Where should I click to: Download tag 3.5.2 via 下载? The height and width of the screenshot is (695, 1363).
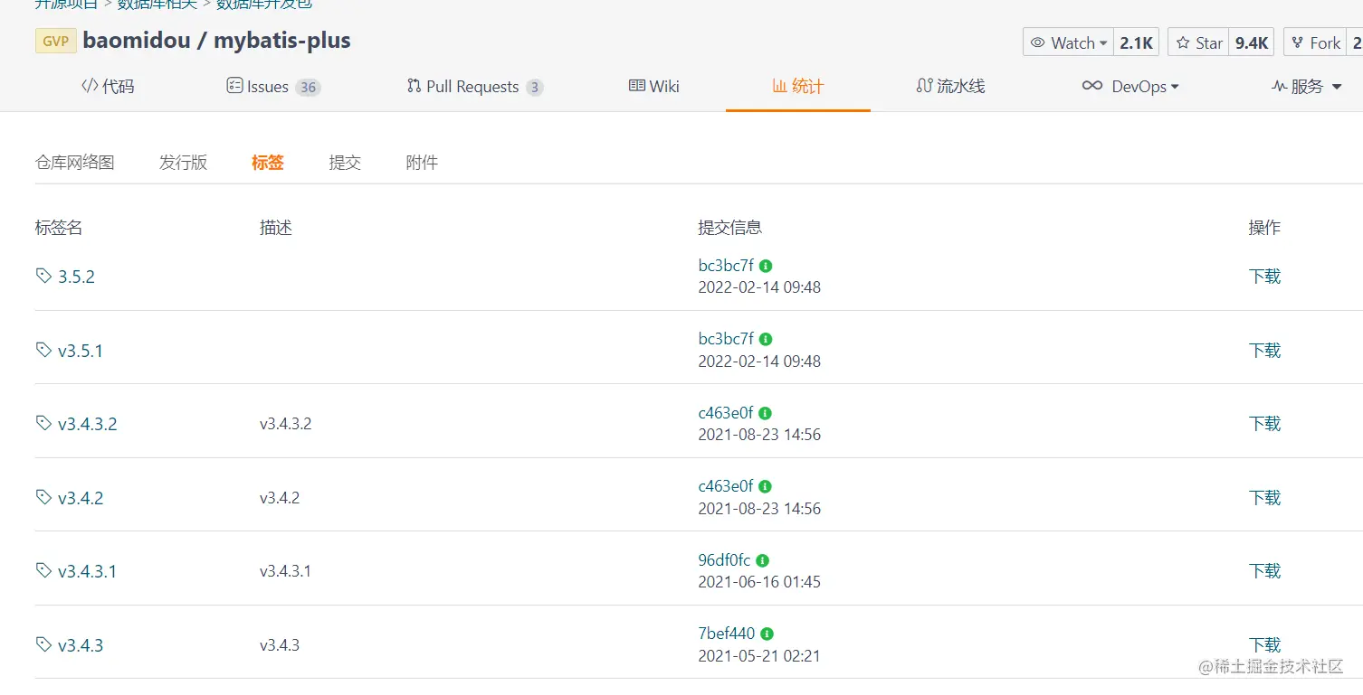1264,277
